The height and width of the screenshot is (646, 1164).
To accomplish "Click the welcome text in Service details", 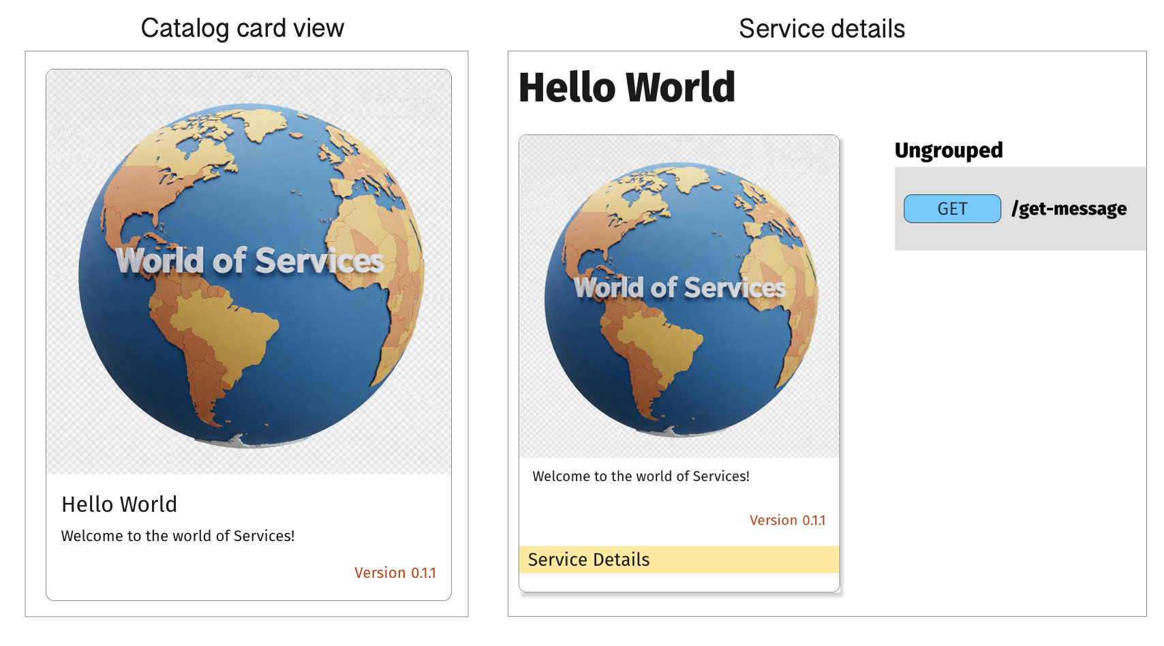I will 640,476.
